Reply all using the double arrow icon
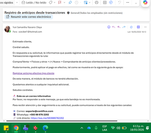This screenshot has height=133, width=151. (119, 27)
